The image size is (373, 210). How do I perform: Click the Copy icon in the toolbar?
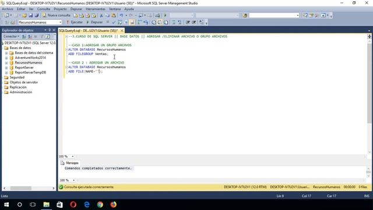(x=107, y=16)
